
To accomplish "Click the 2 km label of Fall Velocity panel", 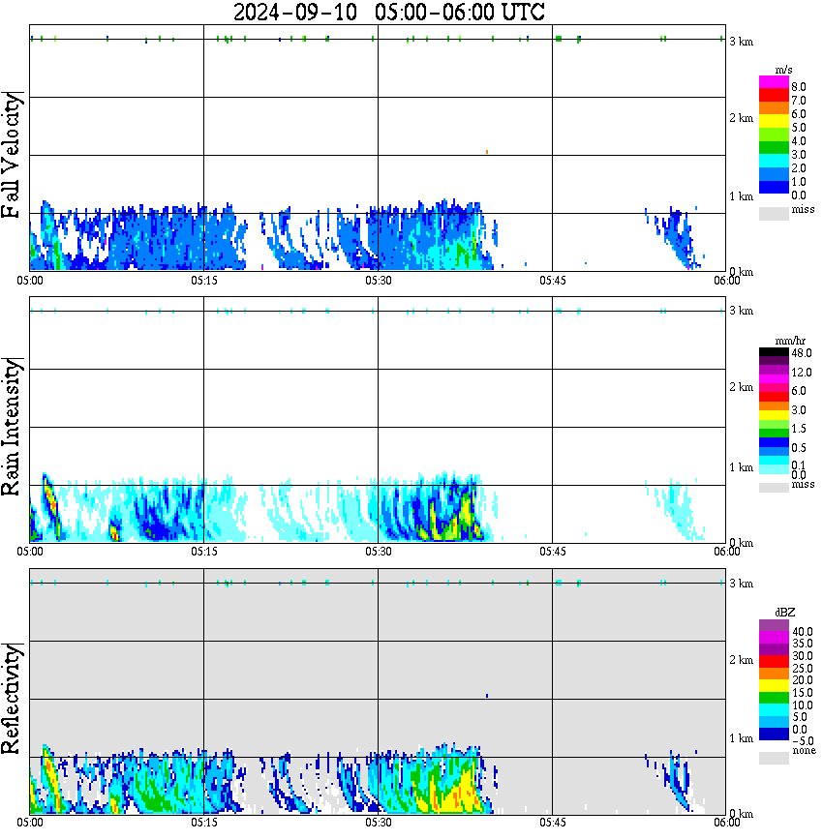I will click(x=741, y=118).
